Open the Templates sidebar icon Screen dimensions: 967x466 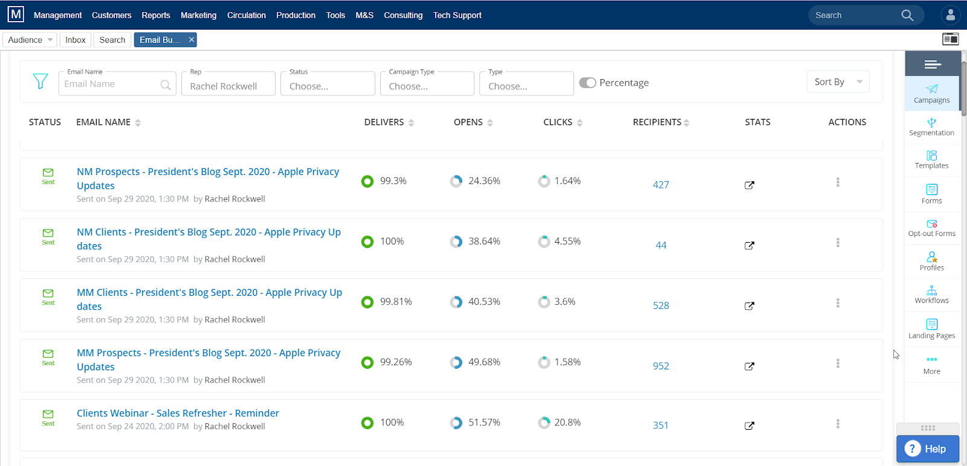pos(931,159)
